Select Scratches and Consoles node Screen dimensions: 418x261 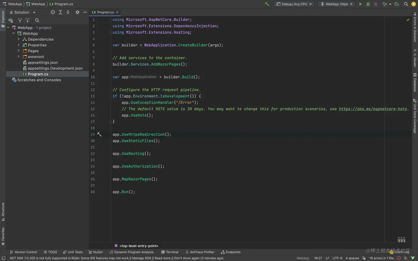39,80
